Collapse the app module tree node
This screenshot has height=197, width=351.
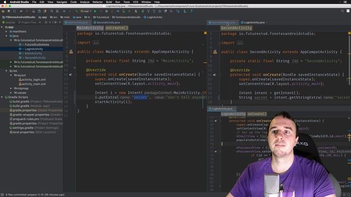[2, 27]
